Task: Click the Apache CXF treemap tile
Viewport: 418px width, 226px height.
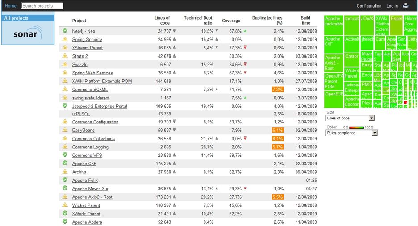Action: [334, 45]
